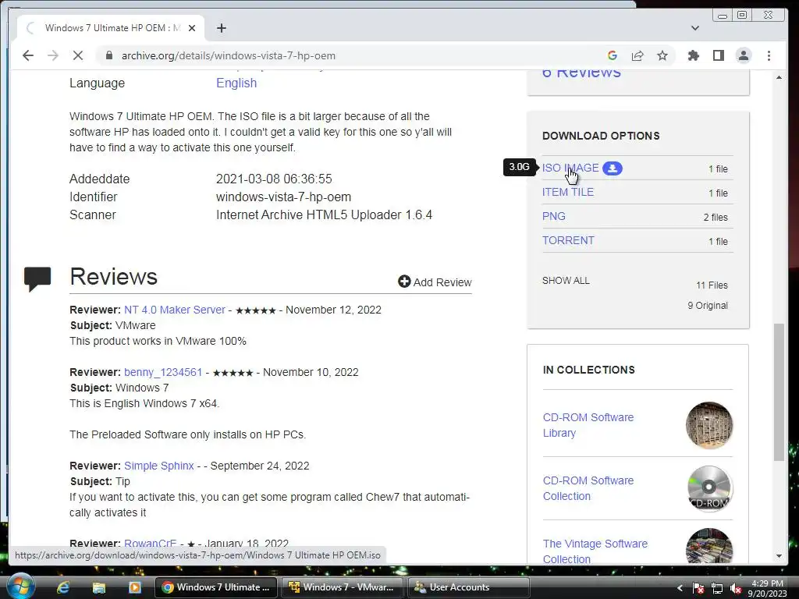This screenshot has width=799, height=599.
Task: Open the Chrome profile avatar
Action: coord(744,55)
